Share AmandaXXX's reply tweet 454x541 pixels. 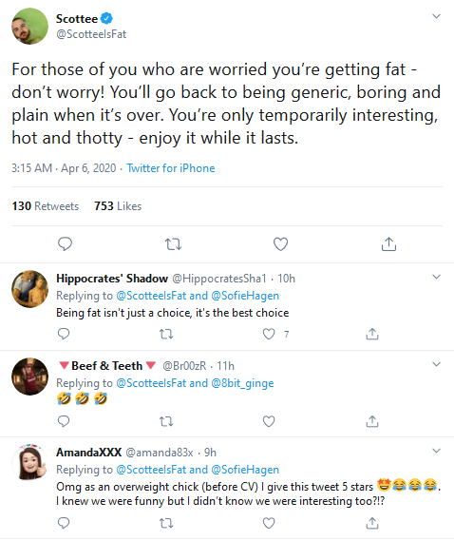(372, 523)
